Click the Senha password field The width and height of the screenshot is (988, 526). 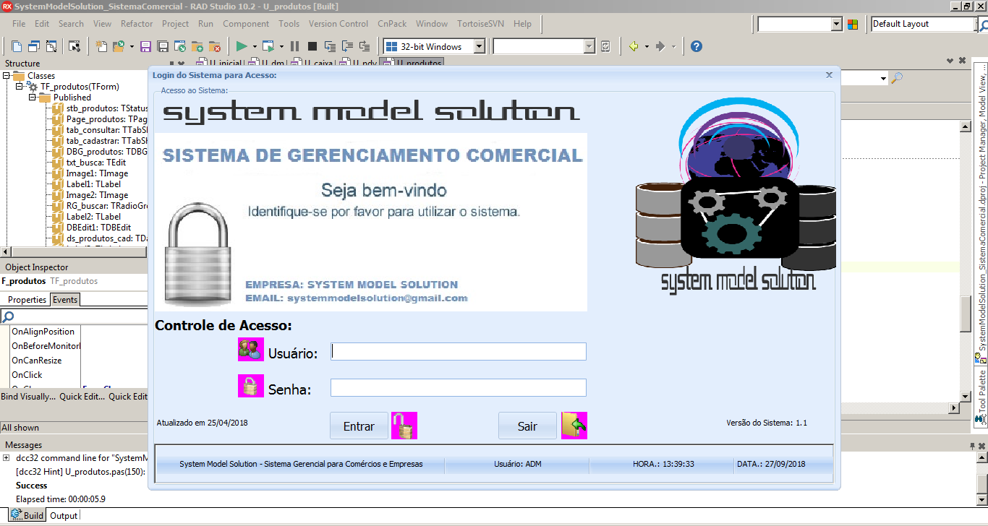pyautogui.click(x=459, y=388)
